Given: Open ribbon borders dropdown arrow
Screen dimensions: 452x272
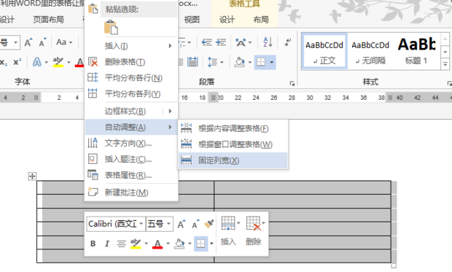Looking at the screenshot, I should [271, 62].
